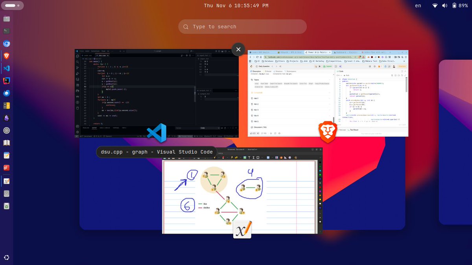
Task: Open Chromium browser in the dock
Action: [x=7, y=44]
